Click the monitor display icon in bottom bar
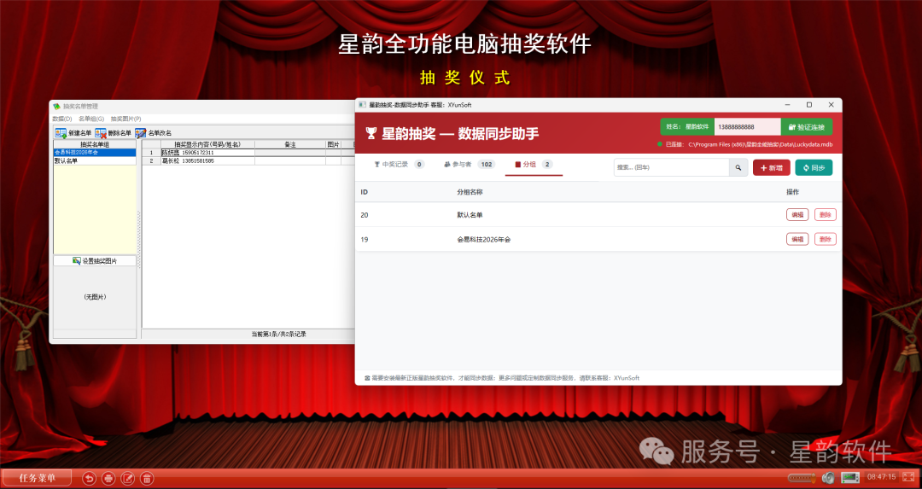 (850, 477)
